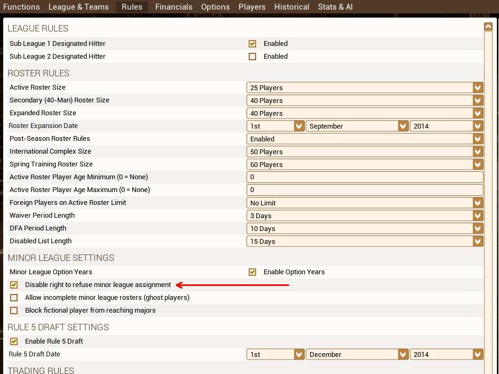Image resolution: width=499 pixels, height=374 pixels.
Task: Check Block fictional player from reaching majors
Action: [x=14, y=311]
